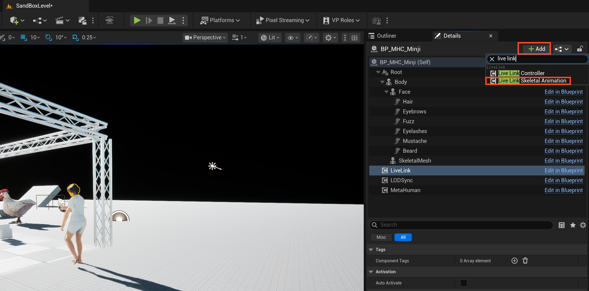Open the Perspective viewport dropdown
Image resolution: width=589 pixels, height=291 pixels.
[x=205, y=37]
